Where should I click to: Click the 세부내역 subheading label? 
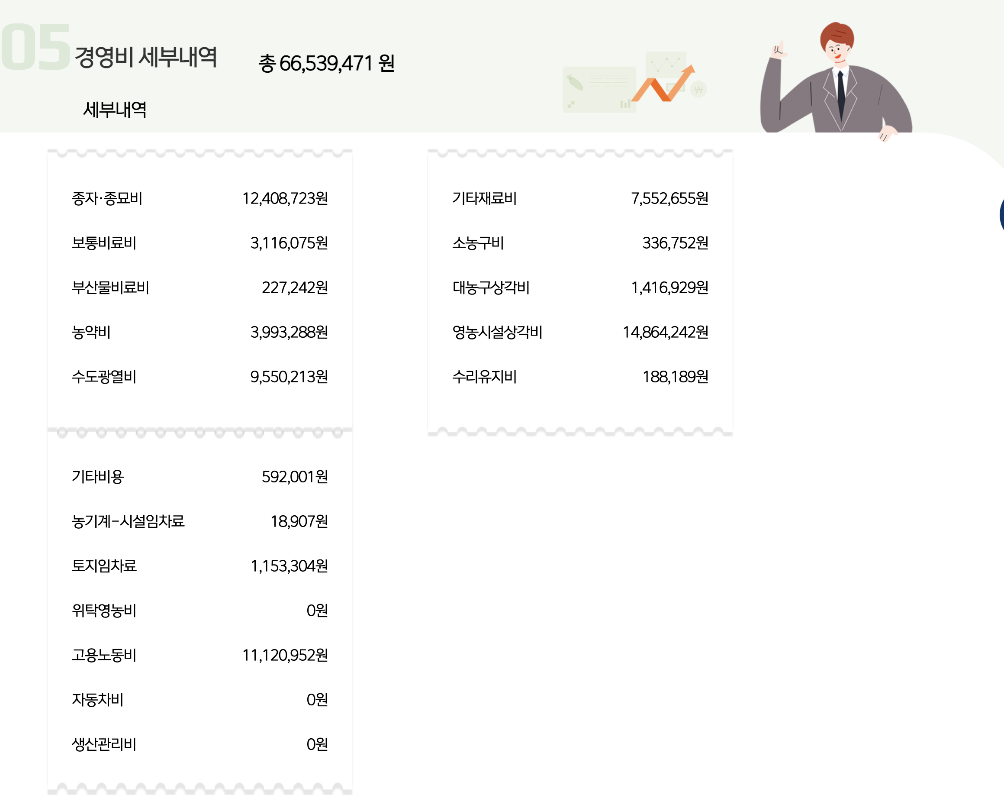115,110
